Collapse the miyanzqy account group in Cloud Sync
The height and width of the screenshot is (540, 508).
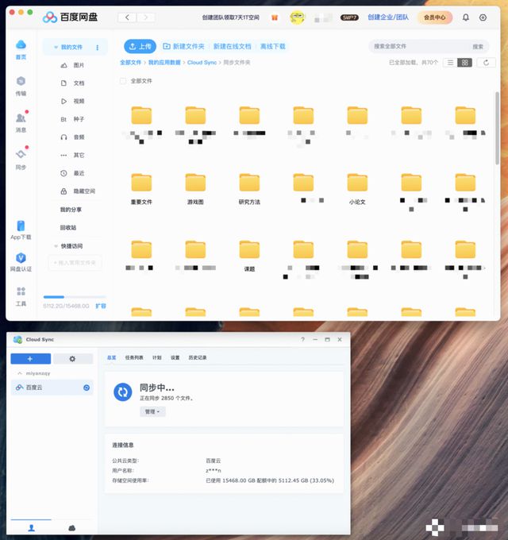tap(20, 373)
